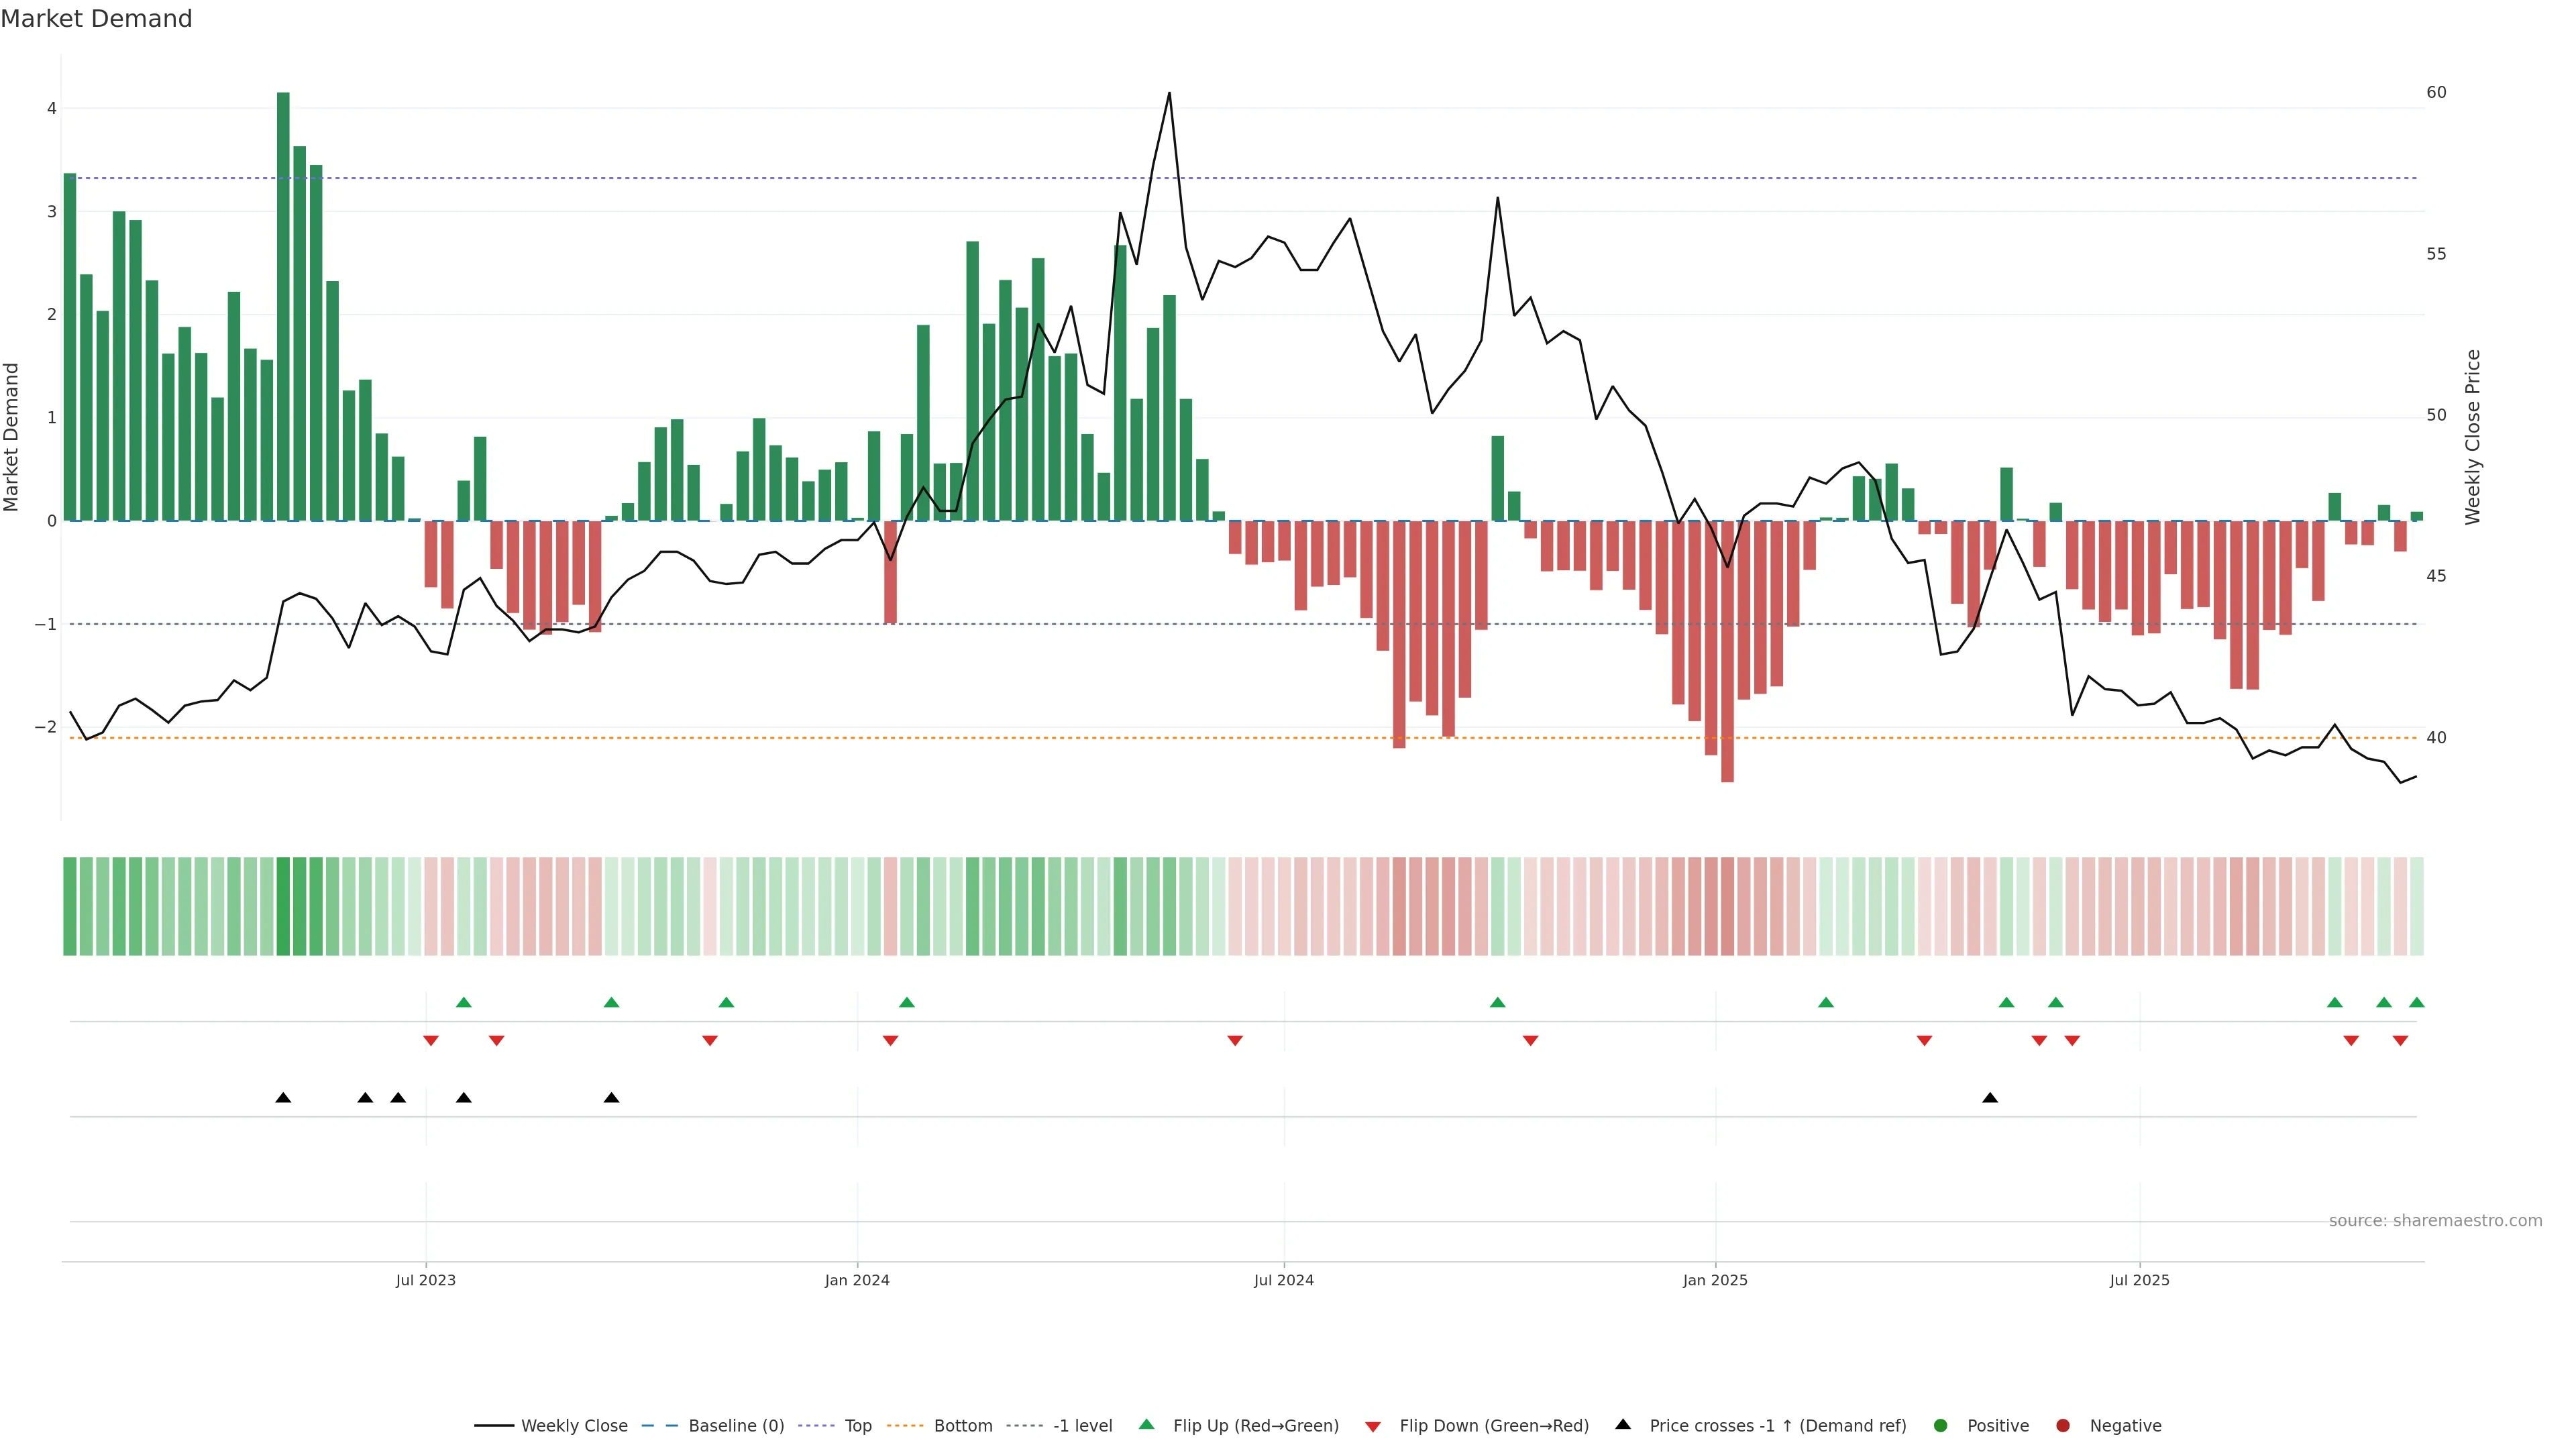Click the -1 level legend item

1082,1425
